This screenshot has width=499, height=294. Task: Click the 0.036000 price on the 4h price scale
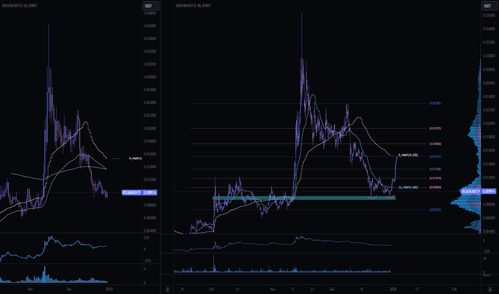tap(489, 16)
